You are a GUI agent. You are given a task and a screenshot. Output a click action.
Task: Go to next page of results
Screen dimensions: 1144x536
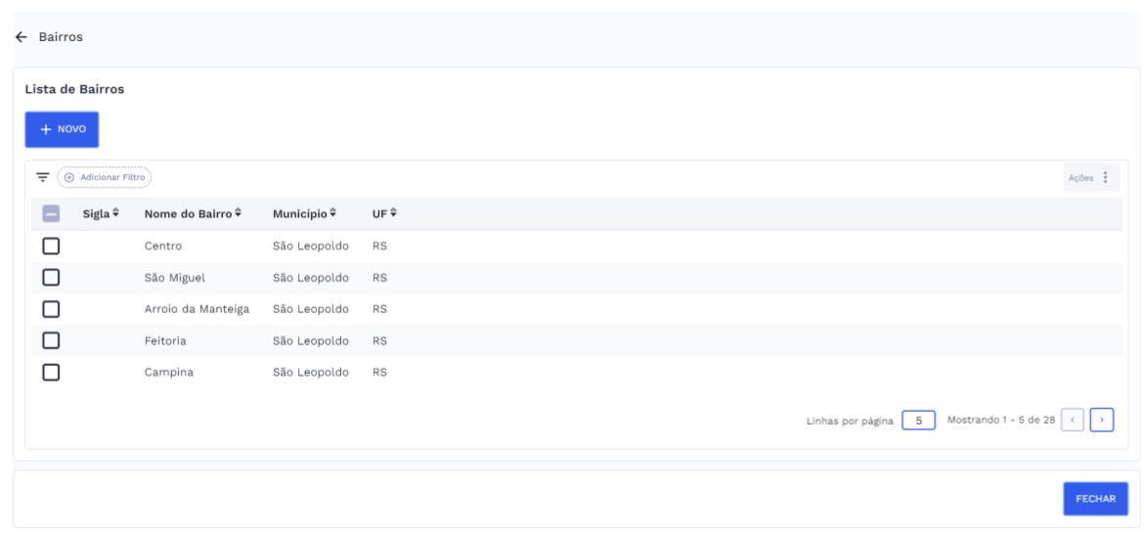click(1103, 421)
